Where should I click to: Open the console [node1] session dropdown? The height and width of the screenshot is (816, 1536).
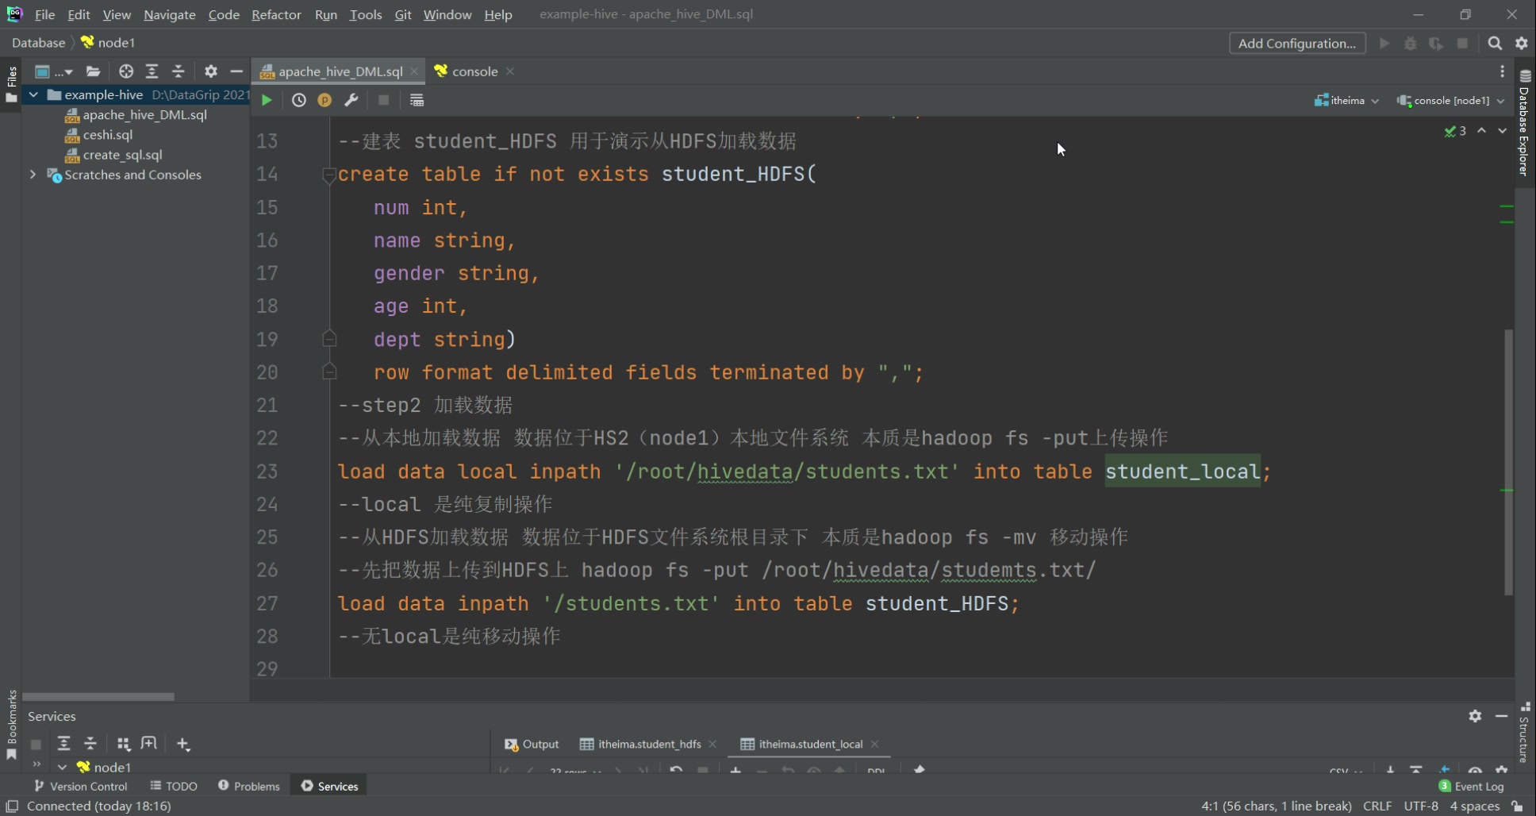pos(1450,101)
